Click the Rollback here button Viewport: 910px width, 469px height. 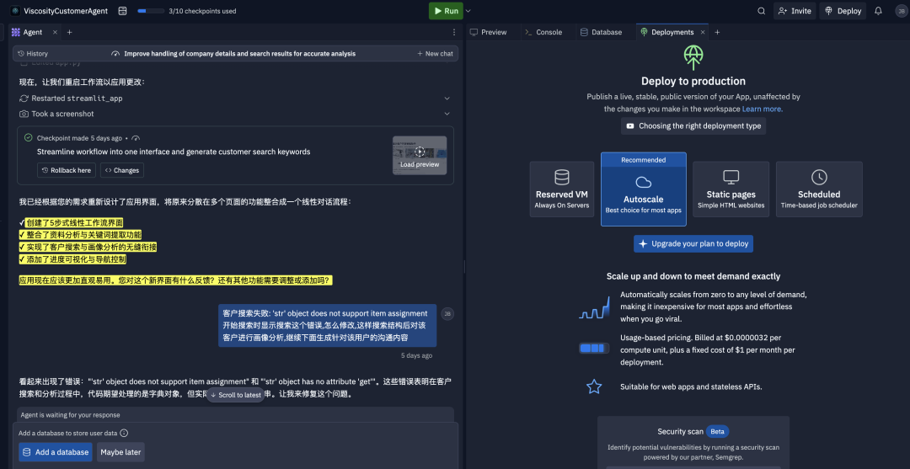[x=67, y=170]
